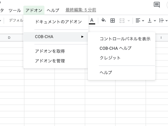Viewport: 168px width, 126px height.
Task: Open the ツール menu
Action: click(x=15, y=10)
